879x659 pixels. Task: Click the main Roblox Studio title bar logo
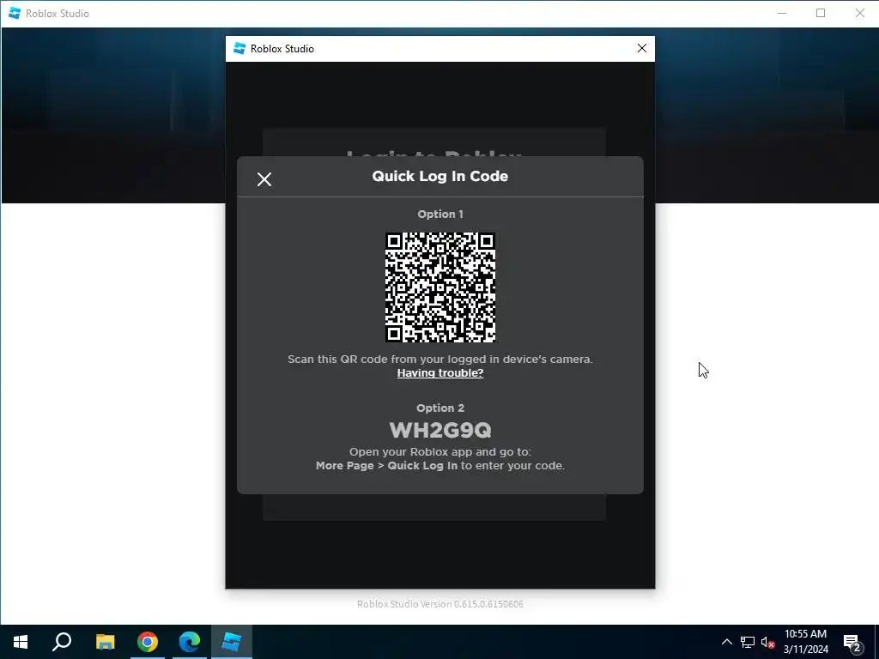15,14
